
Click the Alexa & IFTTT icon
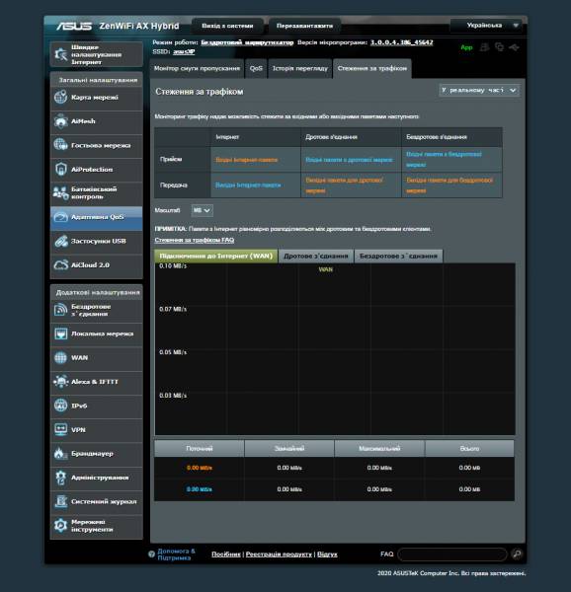click(60, 382)
